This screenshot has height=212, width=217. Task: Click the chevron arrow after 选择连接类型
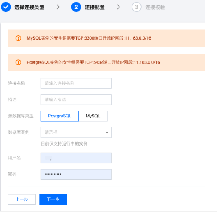(x=58, y=7)
